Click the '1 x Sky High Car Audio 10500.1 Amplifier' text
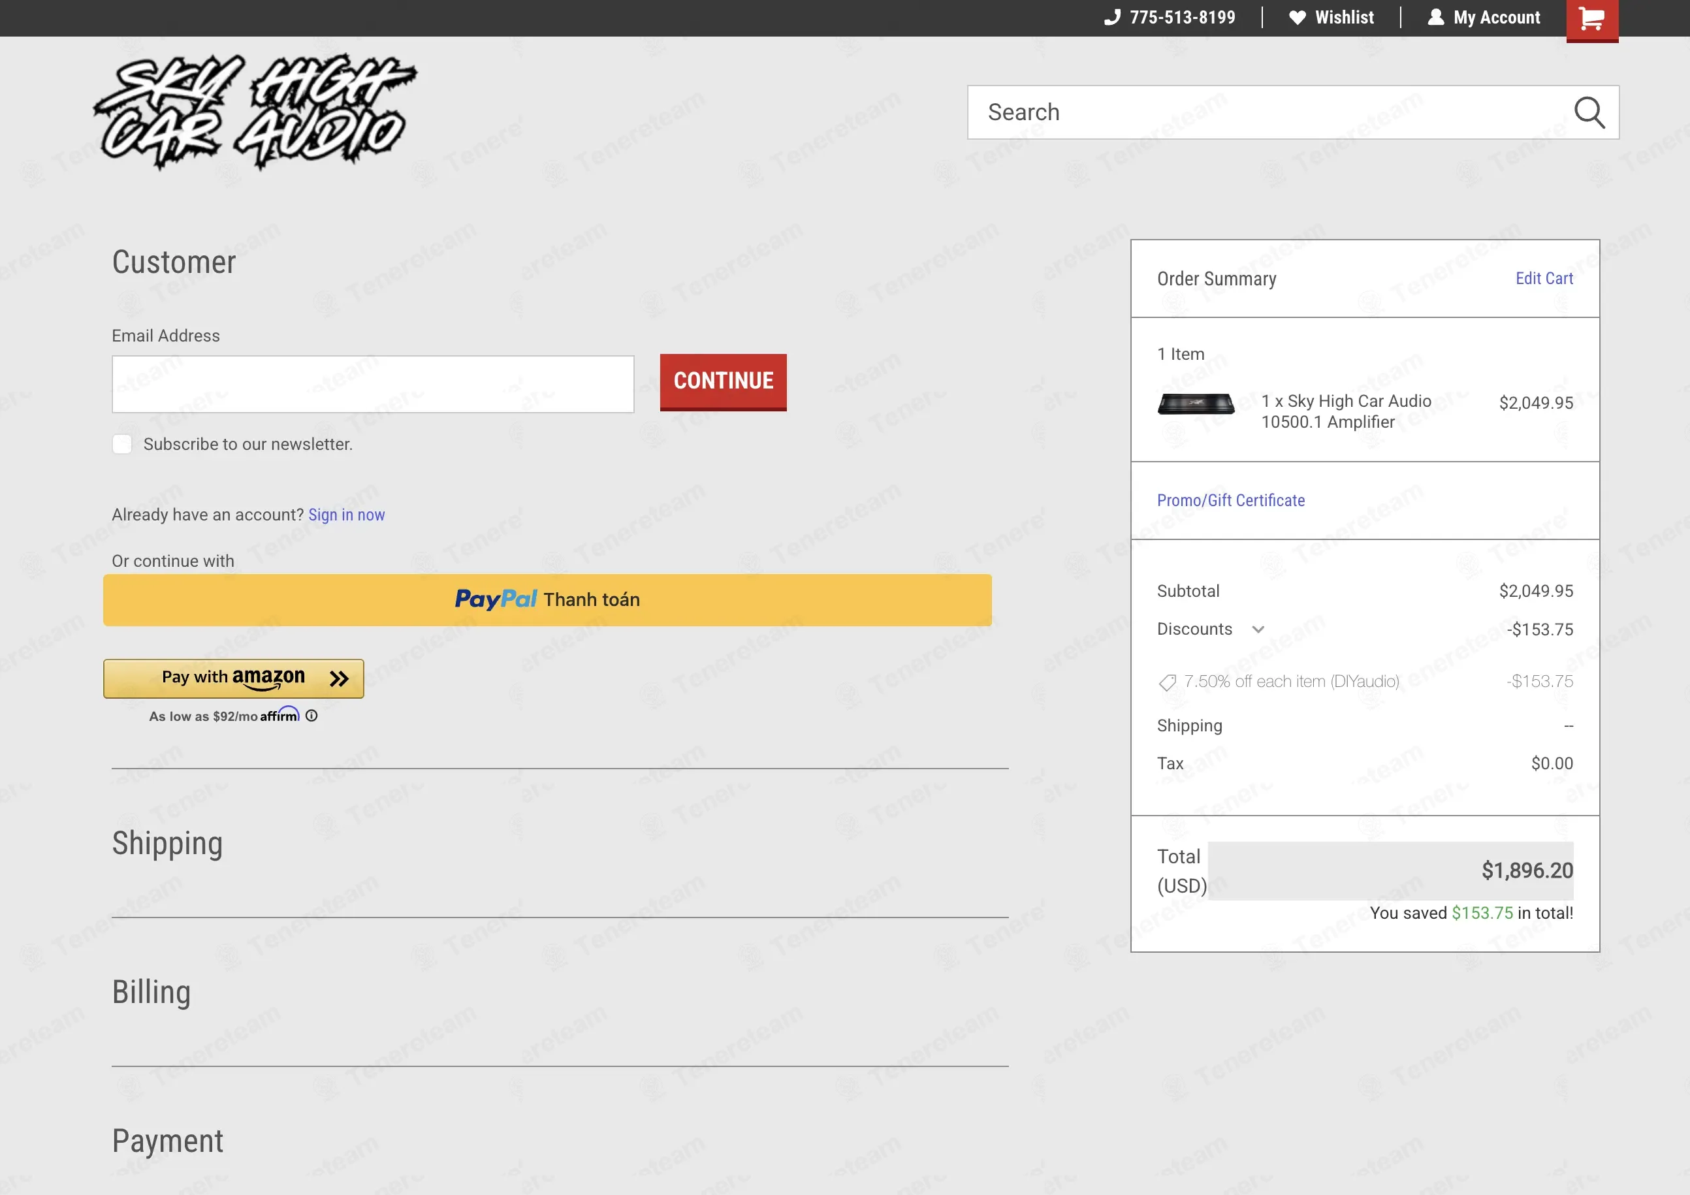Viewport: 1690px width, 1195px height. pyautogui.click(x=1347, y=411)
